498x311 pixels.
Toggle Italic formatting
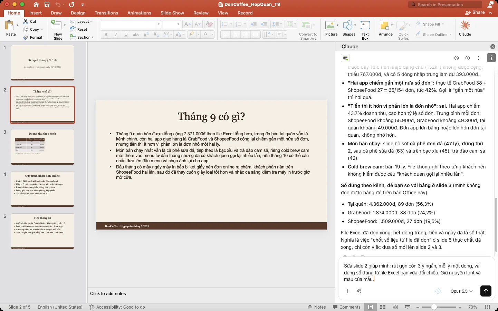point(116,35)
